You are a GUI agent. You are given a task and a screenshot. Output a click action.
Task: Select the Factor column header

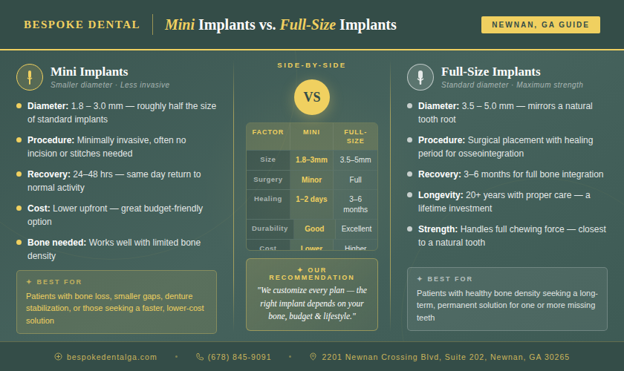[268, 132]
